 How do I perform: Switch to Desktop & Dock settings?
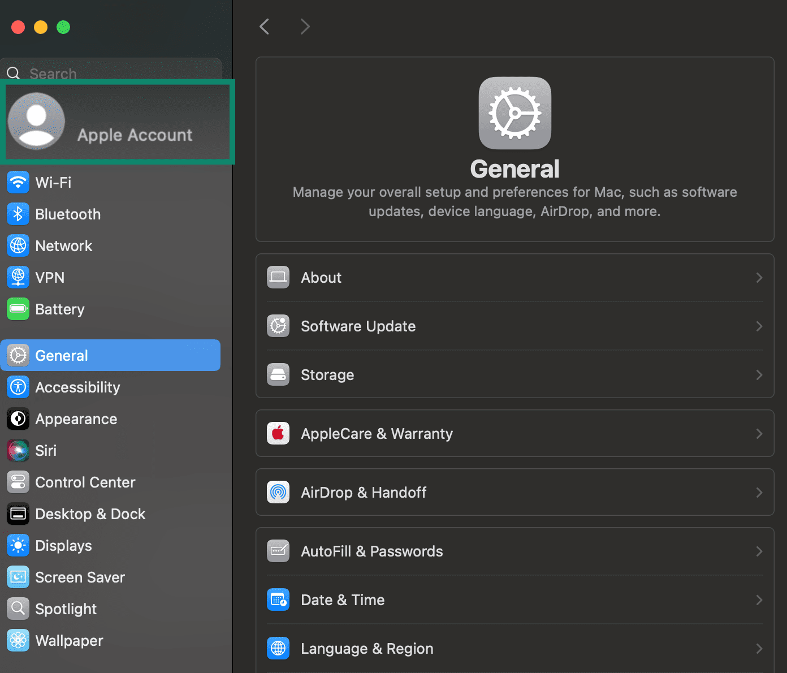[x=90, y=514]
